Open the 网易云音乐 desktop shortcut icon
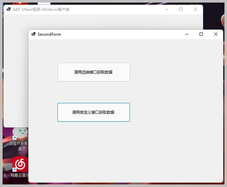The width and height of the screenshot is (227, 187). 20,164
